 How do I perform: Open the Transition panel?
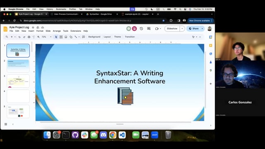[130, 37]
